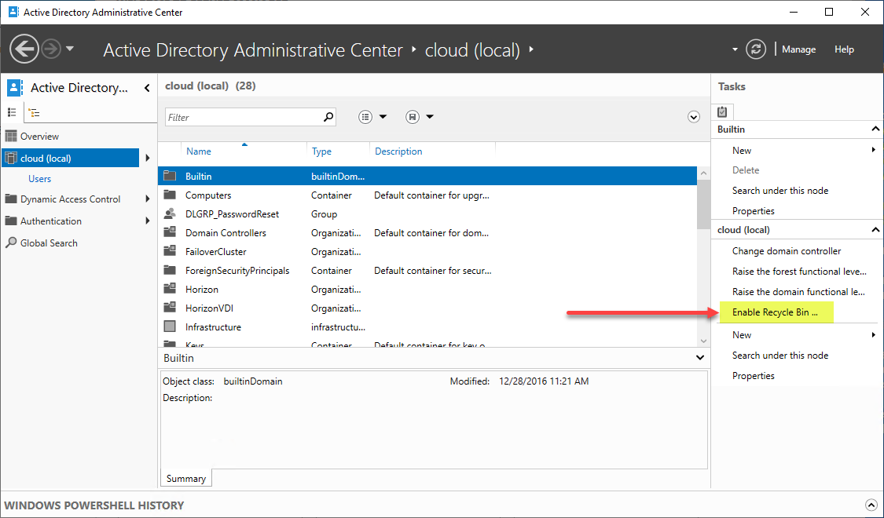Image resolution: width=884 pixels, height=518 pixels.
Task: Sort by Description column header
Action: tap(398, 151)
